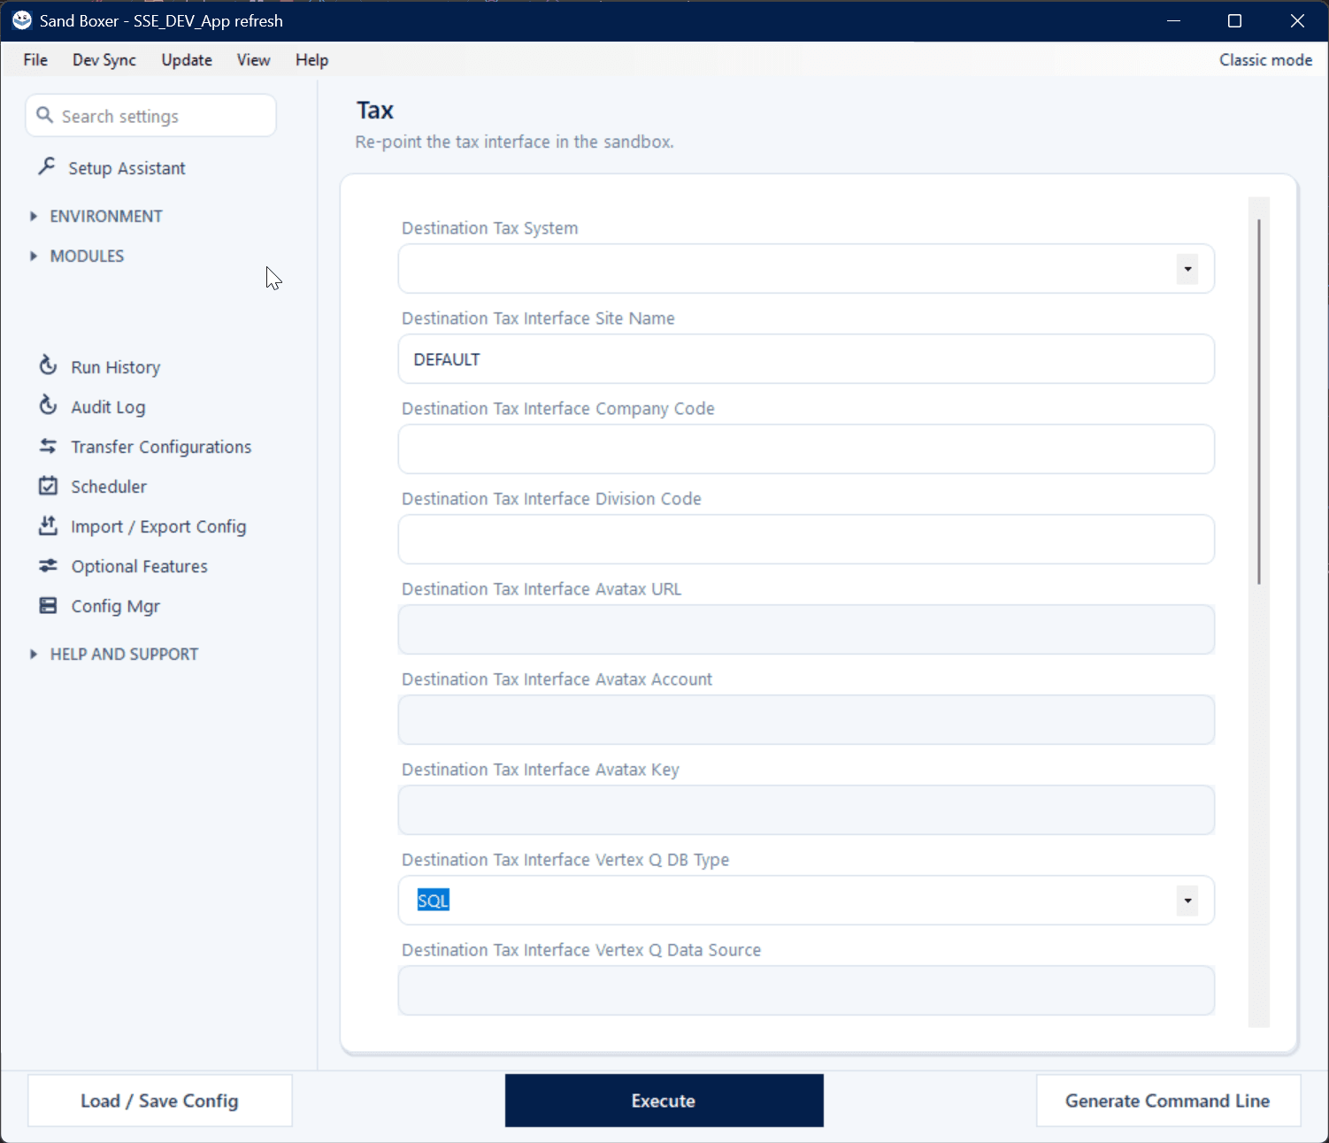
Task: Open the Help menu
Action: [311, 59]
